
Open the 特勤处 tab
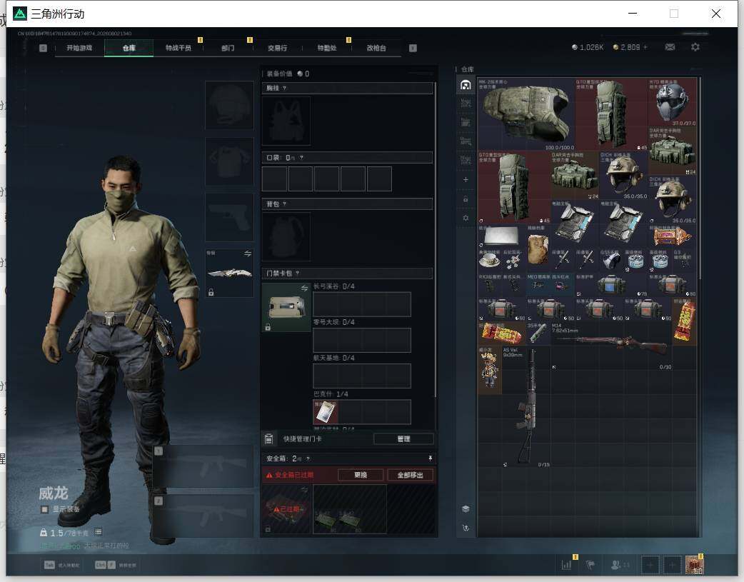[327, 48]
